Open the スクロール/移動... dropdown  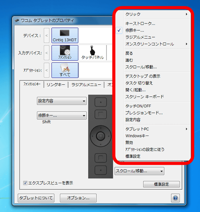(139, 171)
